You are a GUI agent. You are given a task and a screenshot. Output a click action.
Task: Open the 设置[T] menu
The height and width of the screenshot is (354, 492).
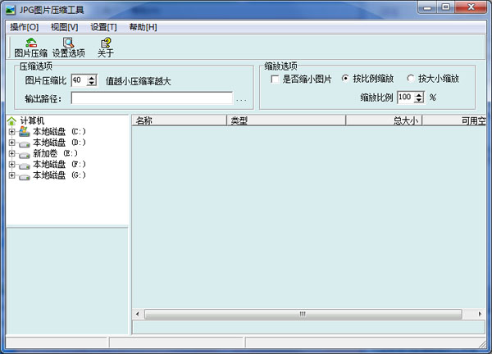tap(103, 27)
